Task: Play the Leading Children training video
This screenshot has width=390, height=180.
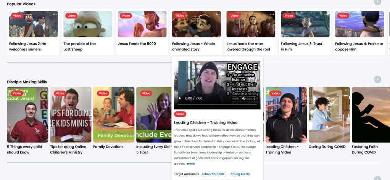Action: 180,98
